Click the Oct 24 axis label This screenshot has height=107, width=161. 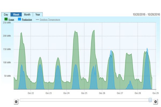66,93
